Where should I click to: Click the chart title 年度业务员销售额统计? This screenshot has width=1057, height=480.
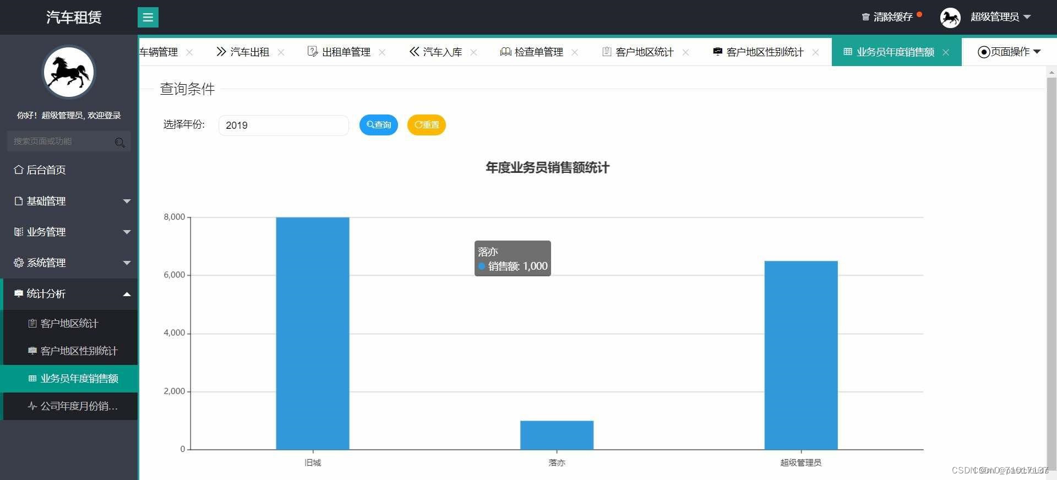click(x=547, y=168)
